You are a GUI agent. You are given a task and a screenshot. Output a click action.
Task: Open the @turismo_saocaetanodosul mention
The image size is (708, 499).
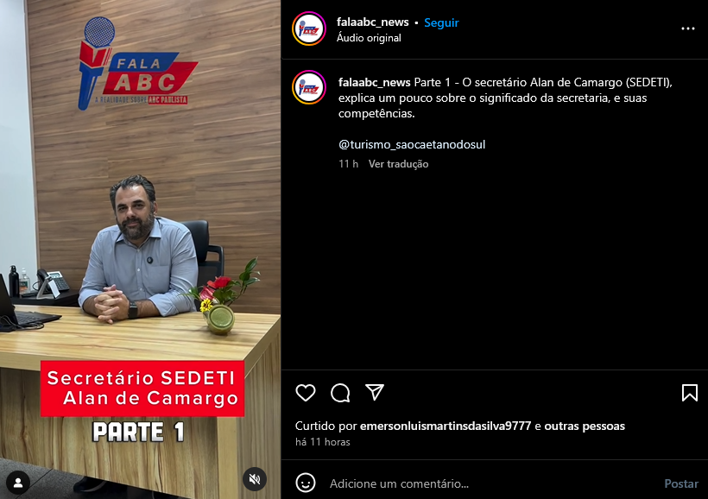pyautogui.click(x=412, y=144)
